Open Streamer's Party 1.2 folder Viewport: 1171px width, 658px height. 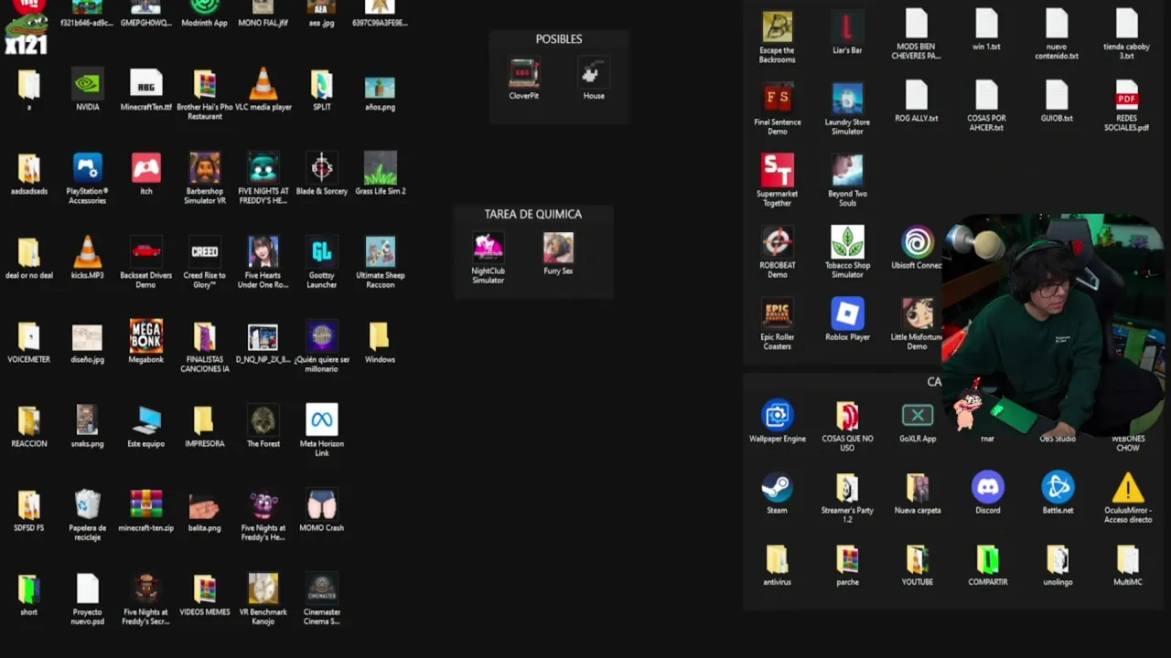tap(847, 487)
